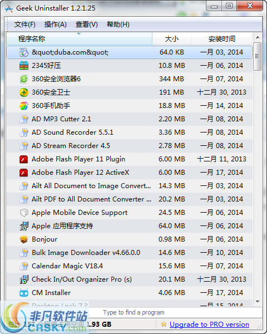267x334 pixels.
Task: Click the AD MP3 Cutter 2.1 icon
Action: click(23, 119)
